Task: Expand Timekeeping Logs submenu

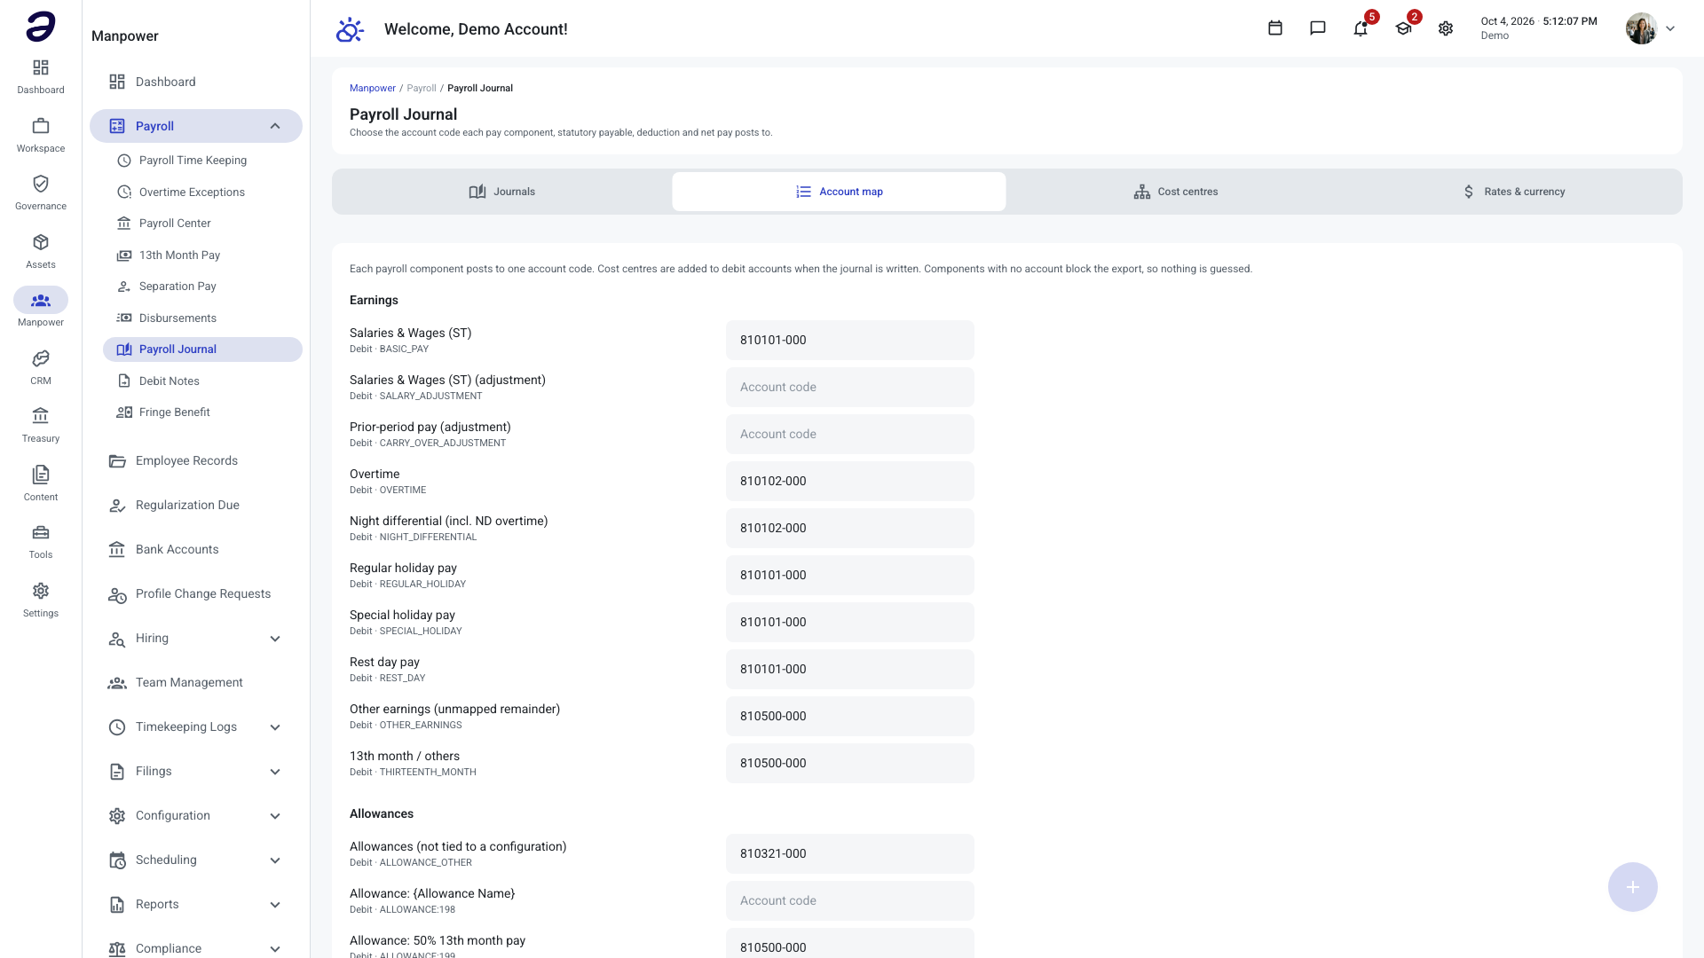Action: tap(275, 727)
